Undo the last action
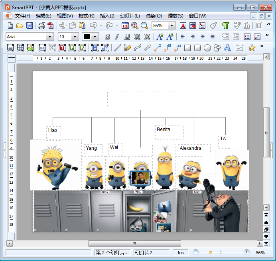Screen dimensions: 276x261 93,26
